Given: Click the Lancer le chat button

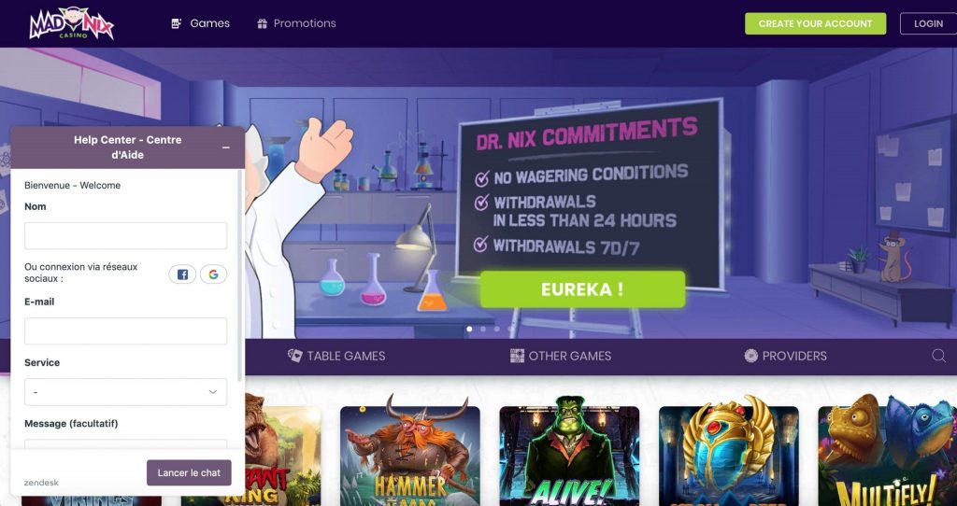Looking at the screenshot, I should click(189, 472).
